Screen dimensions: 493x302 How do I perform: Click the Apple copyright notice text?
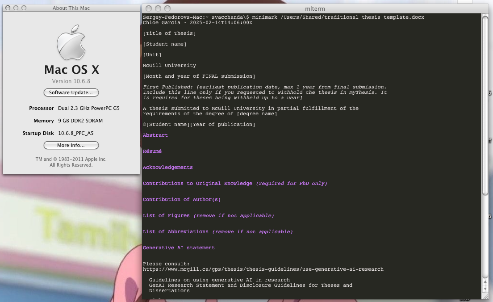(x=71, y=162)
